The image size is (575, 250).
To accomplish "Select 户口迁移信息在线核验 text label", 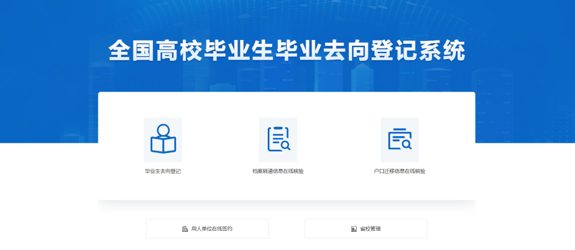I will click(x=399, y=172).
